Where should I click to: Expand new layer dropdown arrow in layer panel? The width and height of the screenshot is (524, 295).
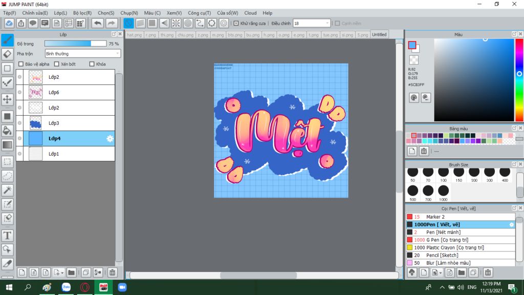62,273
